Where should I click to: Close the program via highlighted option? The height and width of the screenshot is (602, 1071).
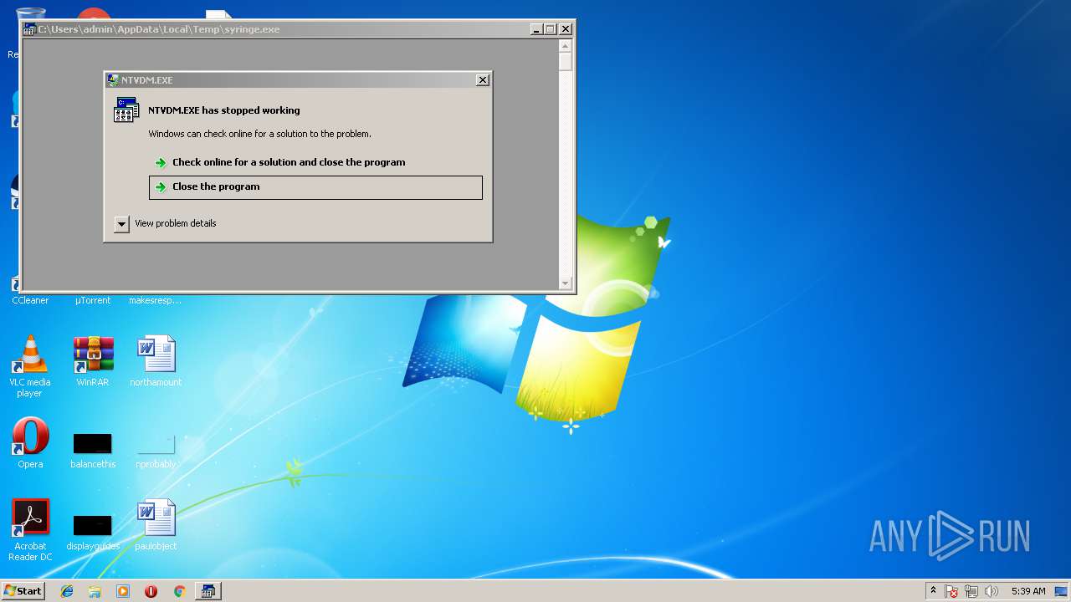315,187
